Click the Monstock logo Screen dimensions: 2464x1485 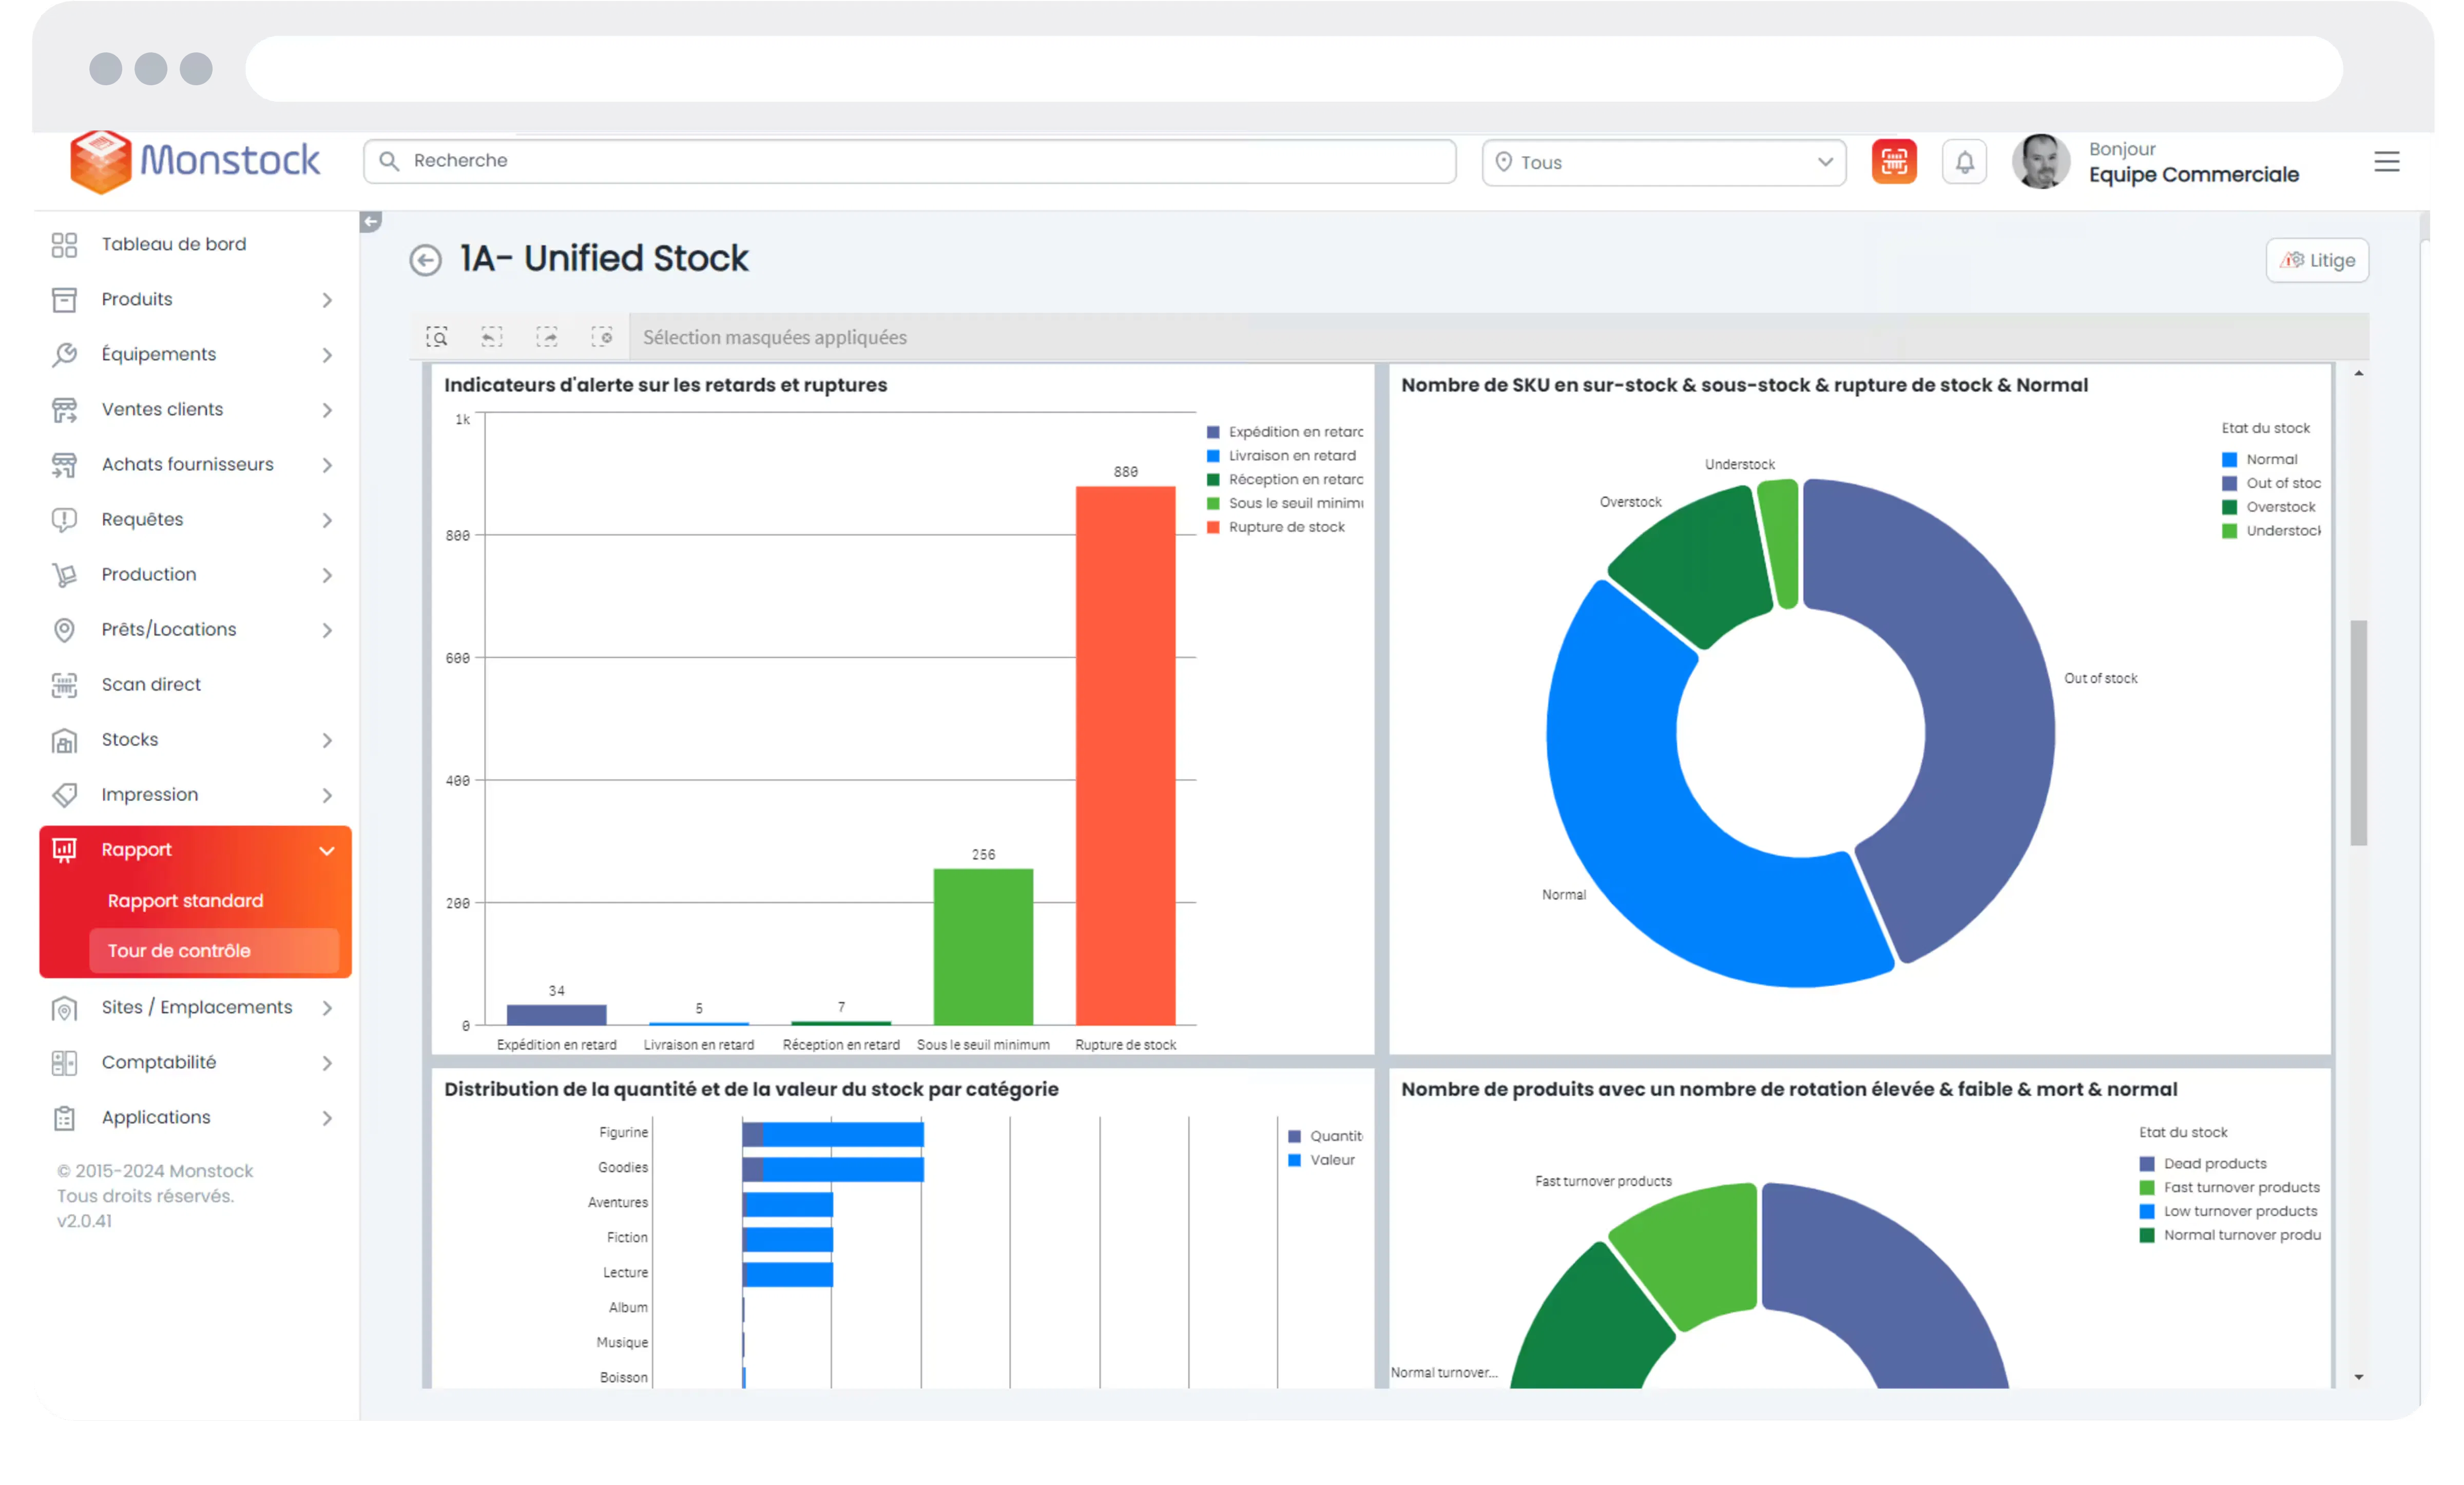point(195,160)
